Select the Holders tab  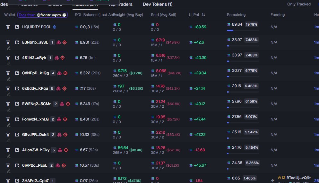[x=85, y=4]
